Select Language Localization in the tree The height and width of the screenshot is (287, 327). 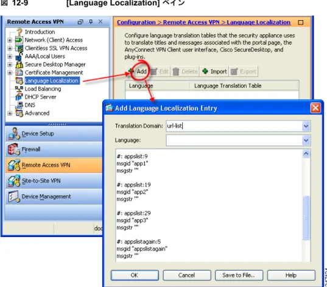coord(52,81)
